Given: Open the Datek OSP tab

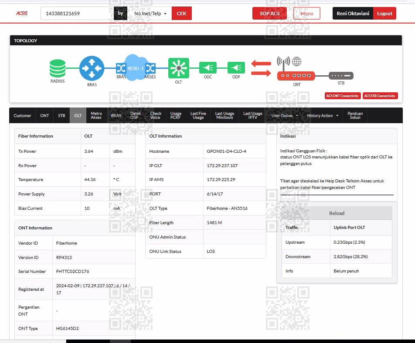Looking at the screenshot, I should (x=136, y=115).
